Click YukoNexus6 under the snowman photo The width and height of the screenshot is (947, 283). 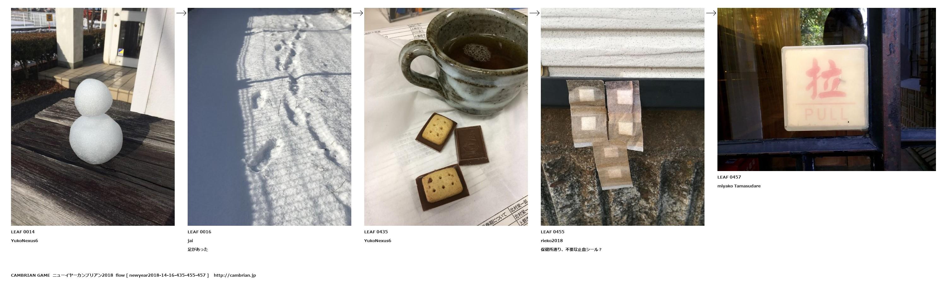point(25,241)
